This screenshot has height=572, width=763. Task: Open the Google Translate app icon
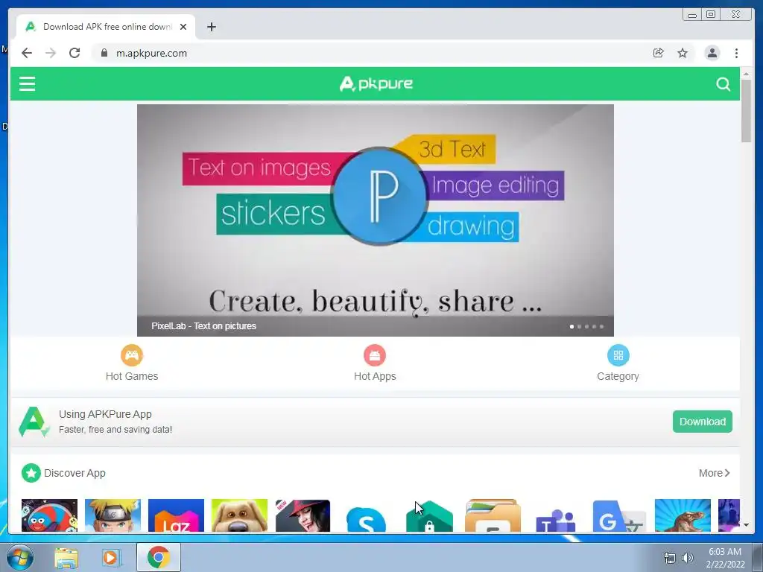(619, 515)
